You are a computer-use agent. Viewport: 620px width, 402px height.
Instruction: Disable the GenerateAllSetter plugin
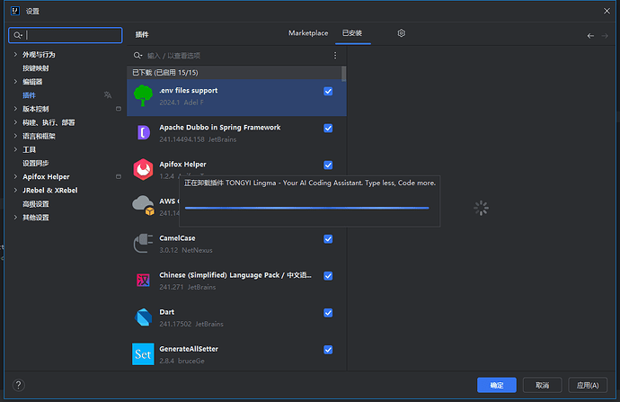(328, 350)
